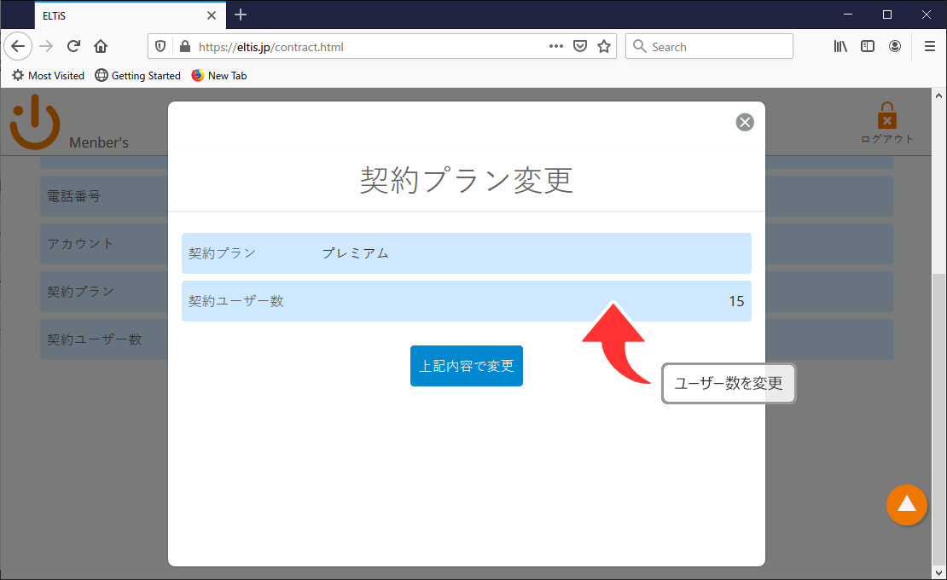Bookmark this page with the star icon
Image resolution: width=947 pixels, height=580 pixels.
point(604,46)
